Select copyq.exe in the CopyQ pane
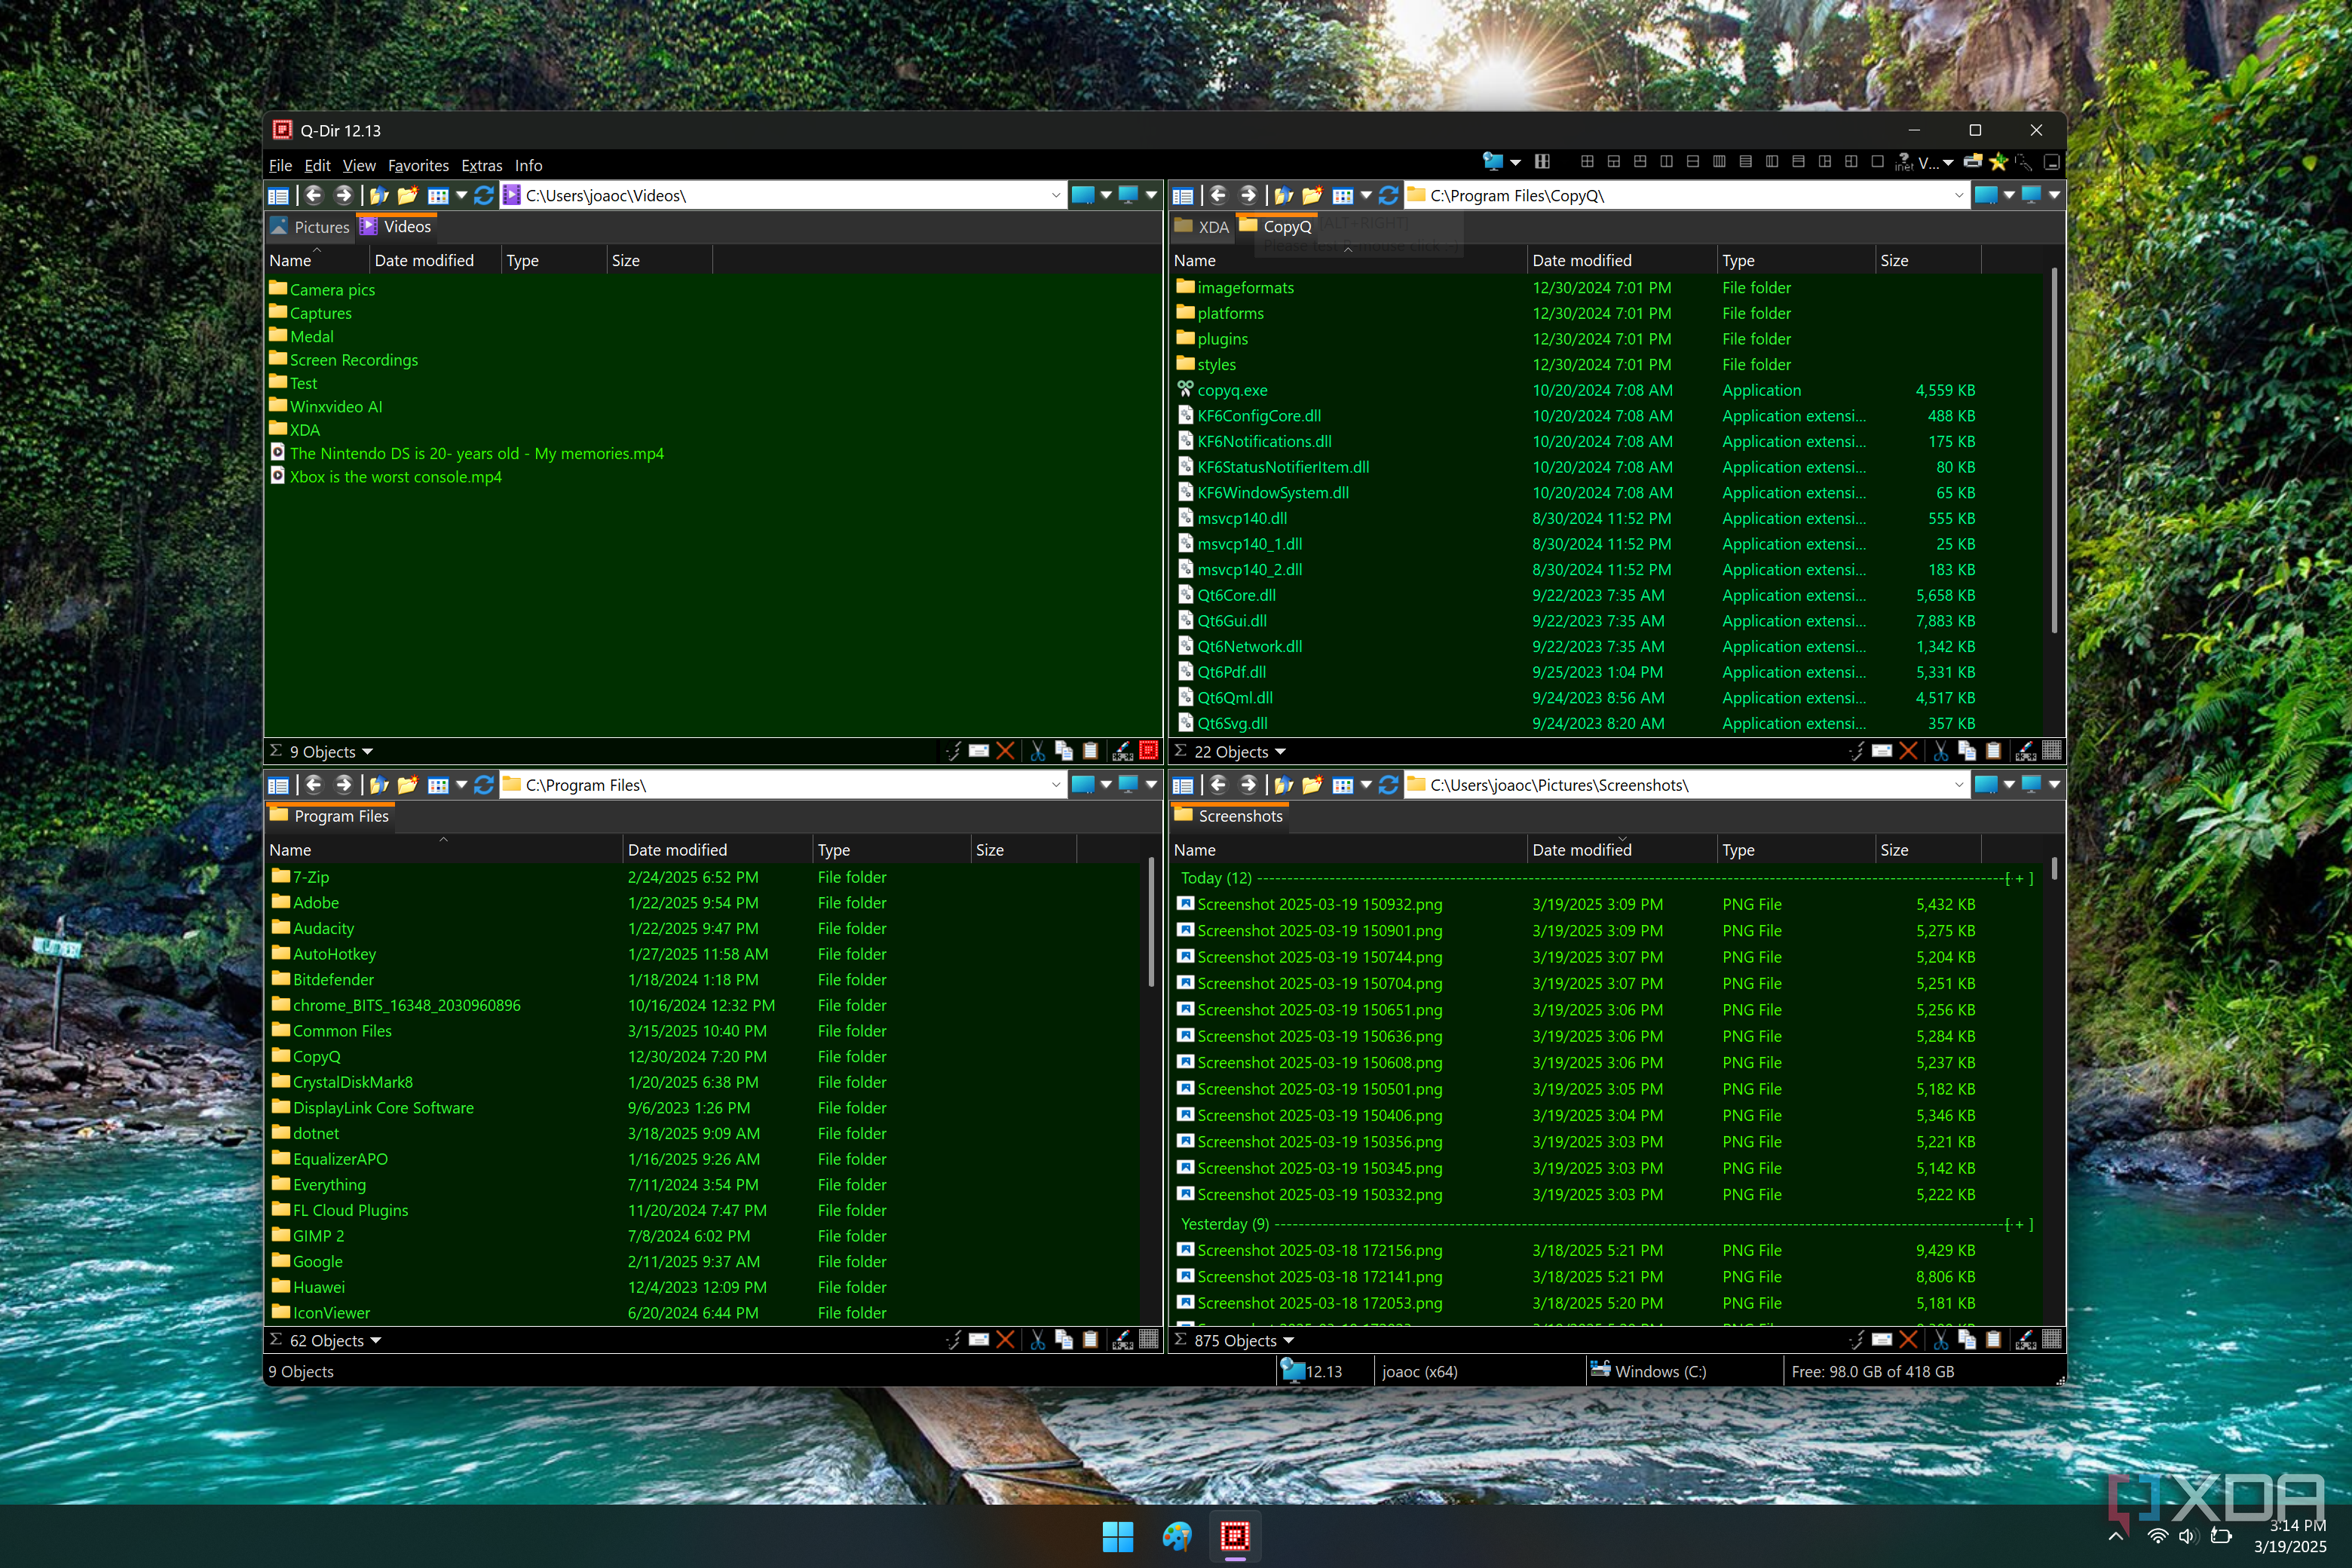 pyautogui.click(x=1232, y=390)
